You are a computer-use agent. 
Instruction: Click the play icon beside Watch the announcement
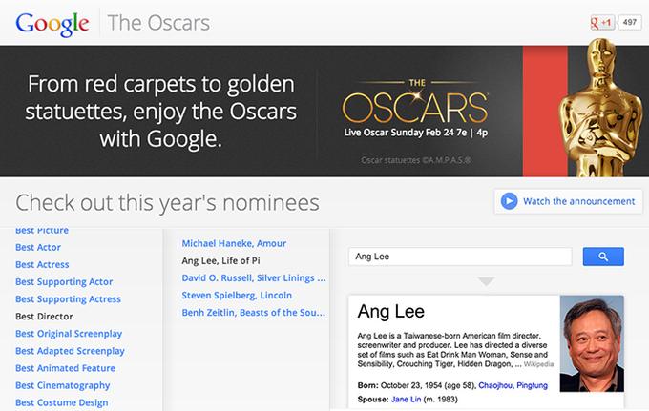click(x=510, y=201)
